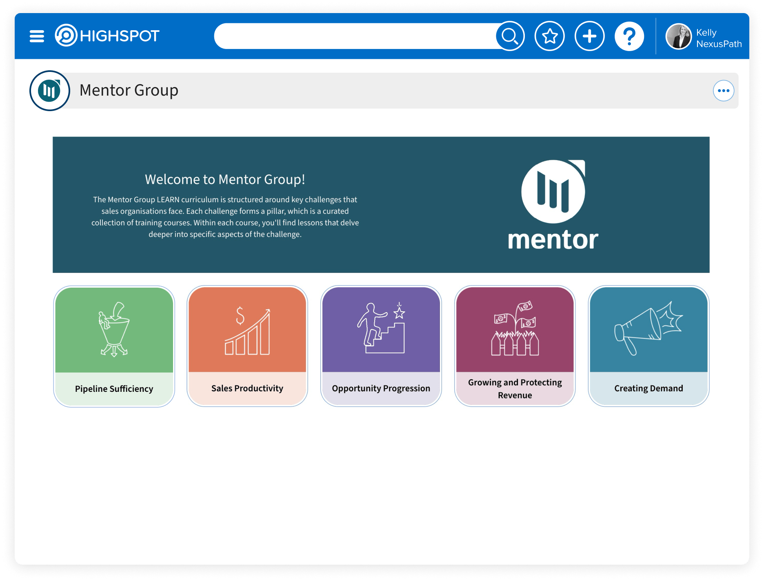Open the hamburger navigation menu
764x581 pixels.
[37, 36]
